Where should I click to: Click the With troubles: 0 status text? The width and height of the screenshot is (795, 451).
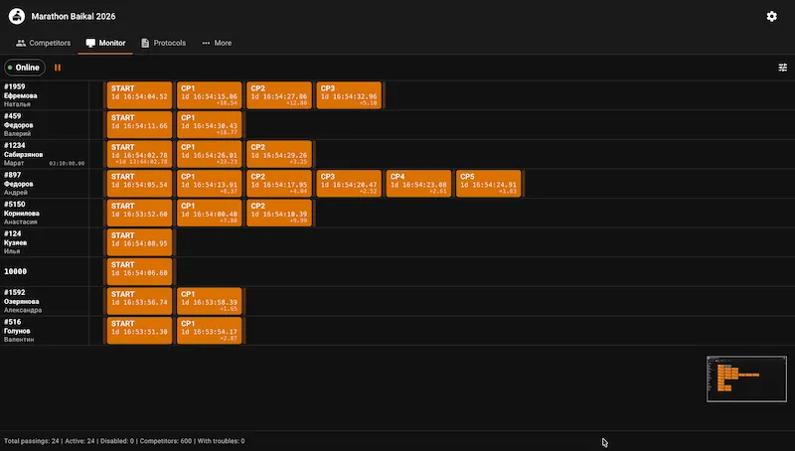(221, 441)
